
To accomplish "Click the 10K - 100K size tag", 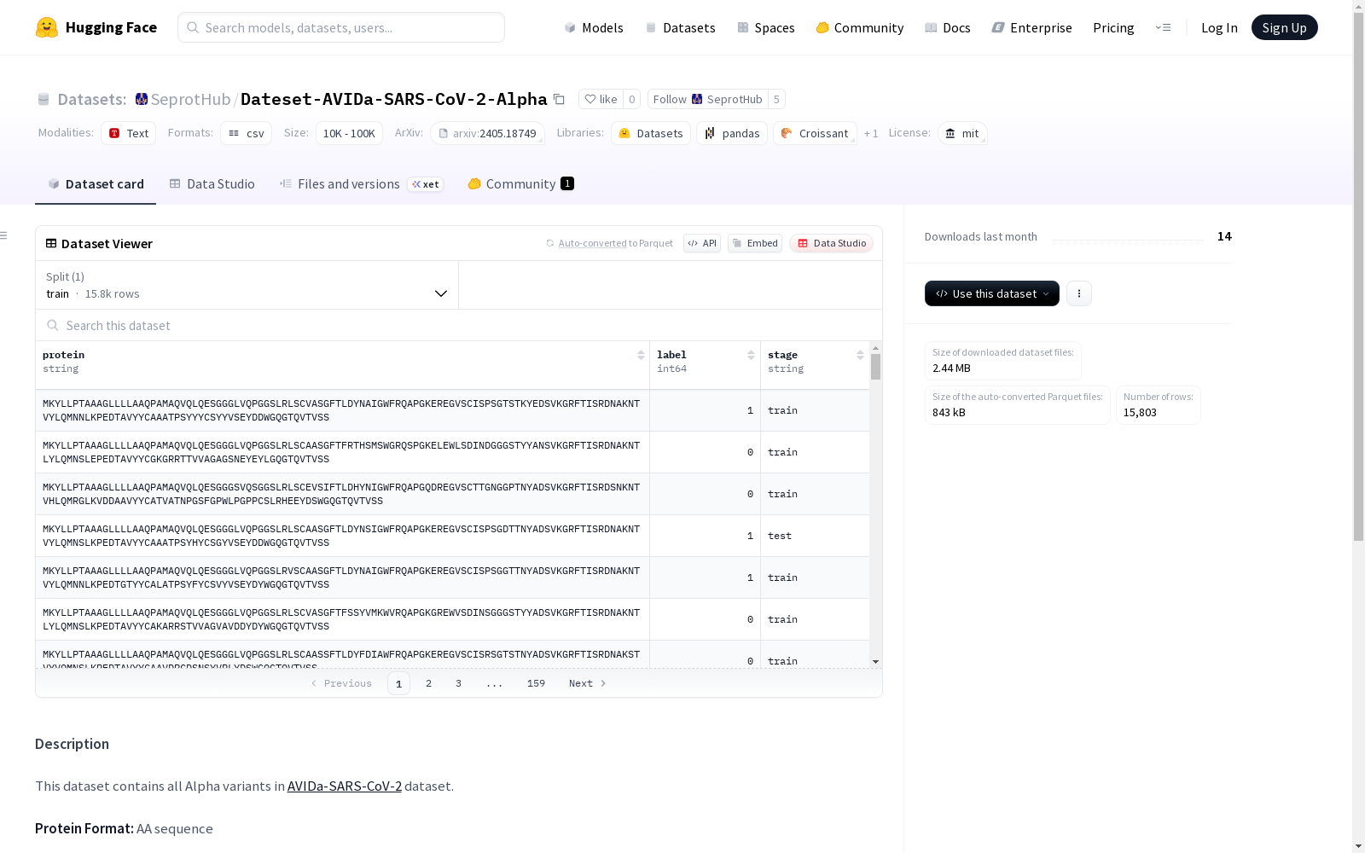I will pyautogui.click(x=349, y=133).
